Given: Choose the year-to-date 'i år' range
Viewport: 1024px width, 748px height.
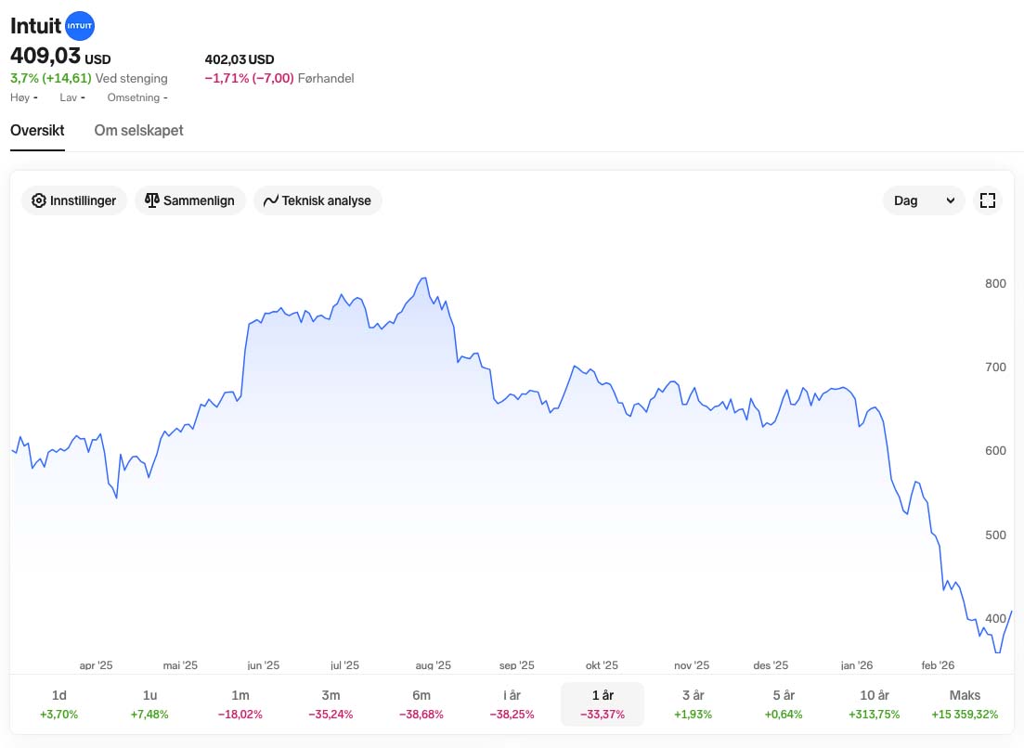Looking at the screenshot, I should tap(512, 704).
